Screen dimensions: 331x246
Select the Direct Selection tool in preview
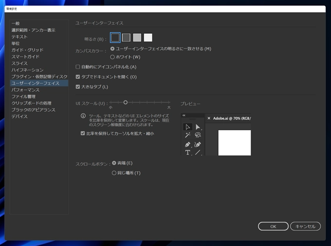(x=198, y=127)
